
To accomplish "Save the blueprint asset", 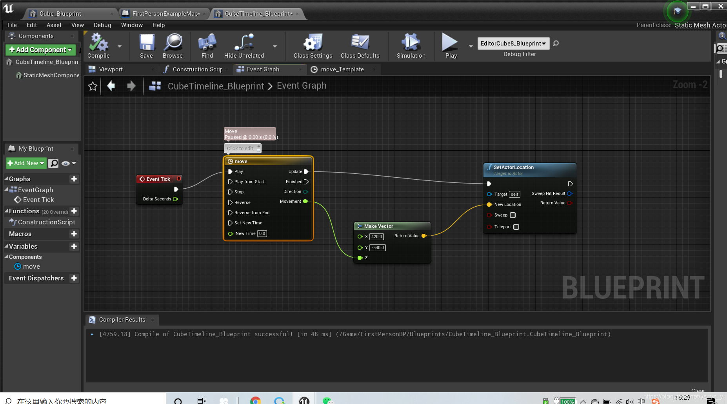I will click(x=146, y=45).
